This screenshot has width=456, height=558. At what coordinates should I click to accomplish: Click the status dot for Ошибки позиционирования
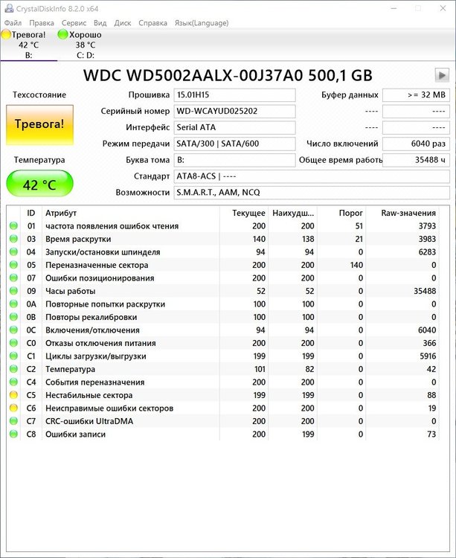click(x=13, y=278)
